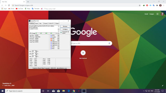Open the YouTube bookmark

(x=19, y=9)
